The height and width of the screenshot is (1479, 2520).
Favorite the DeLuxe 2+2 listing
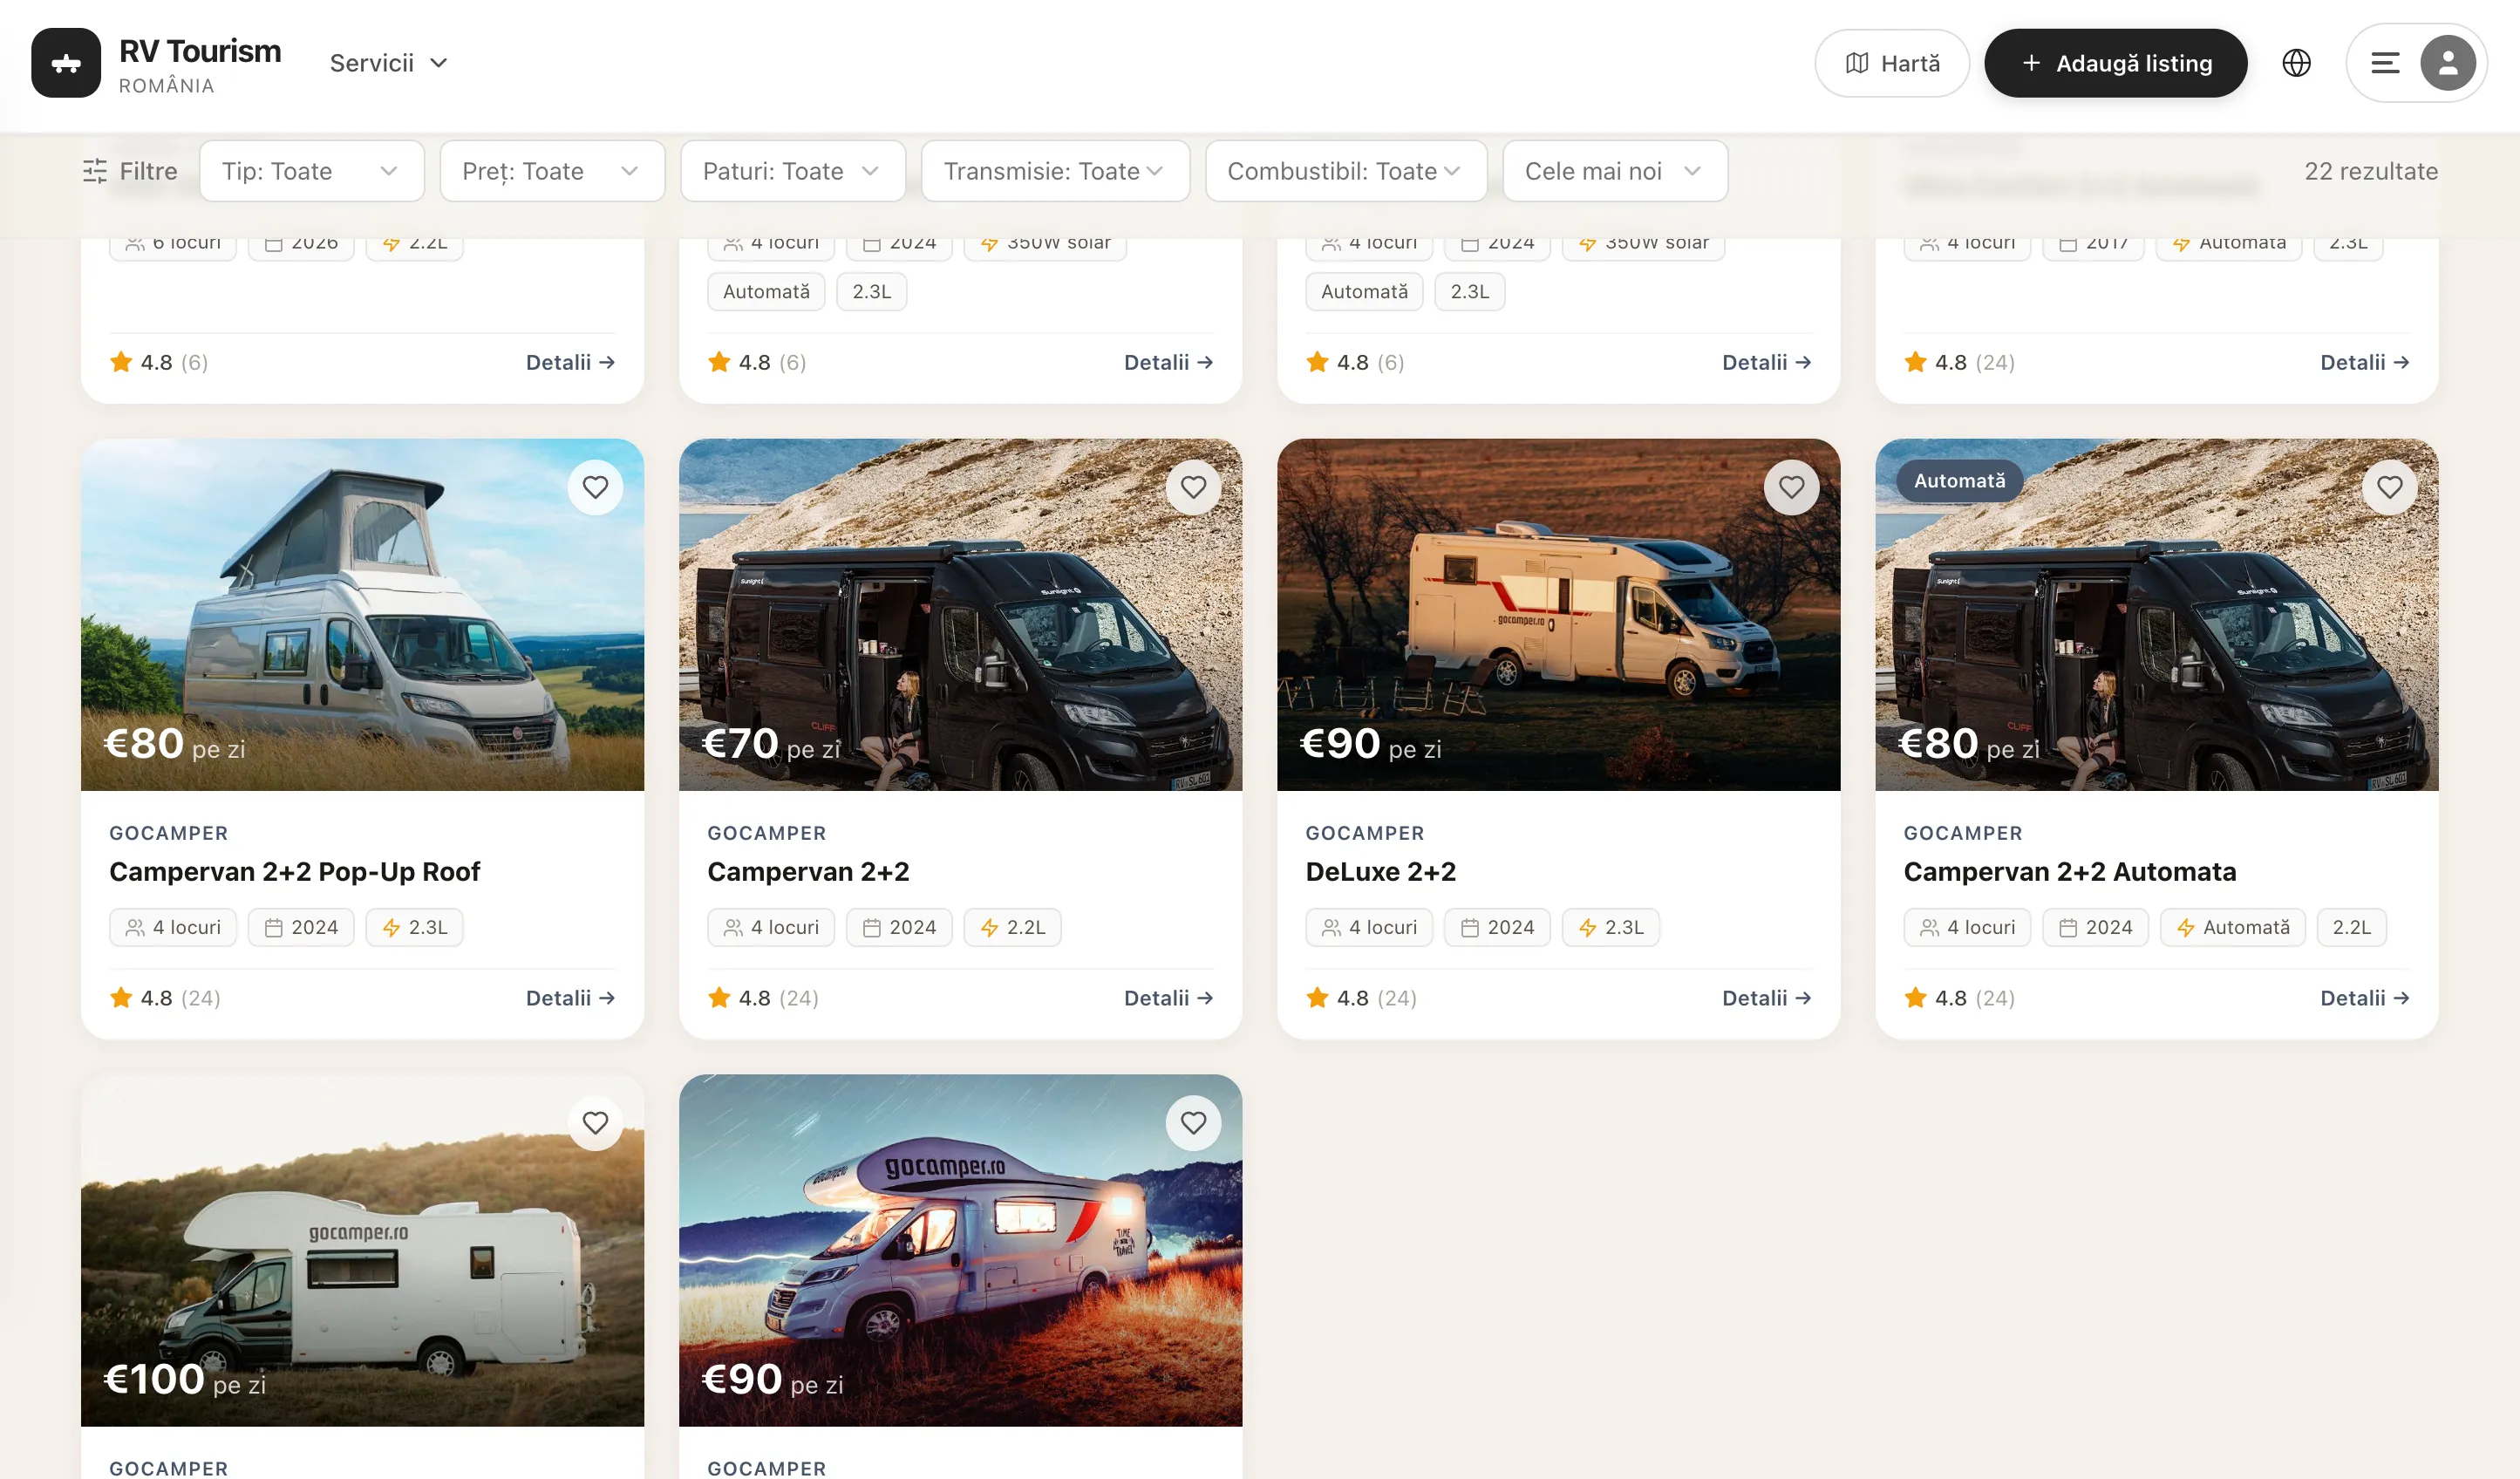pyautogui.click(x=1792, y=487)
